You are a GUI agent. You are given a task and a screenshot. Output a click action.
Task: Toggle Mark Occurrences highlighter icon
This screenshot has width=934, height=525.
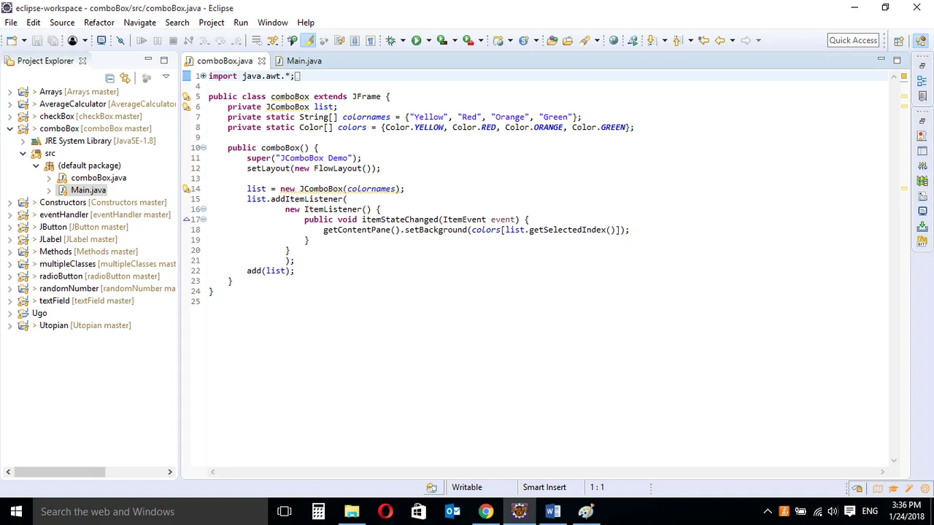(x=309, y=40)
